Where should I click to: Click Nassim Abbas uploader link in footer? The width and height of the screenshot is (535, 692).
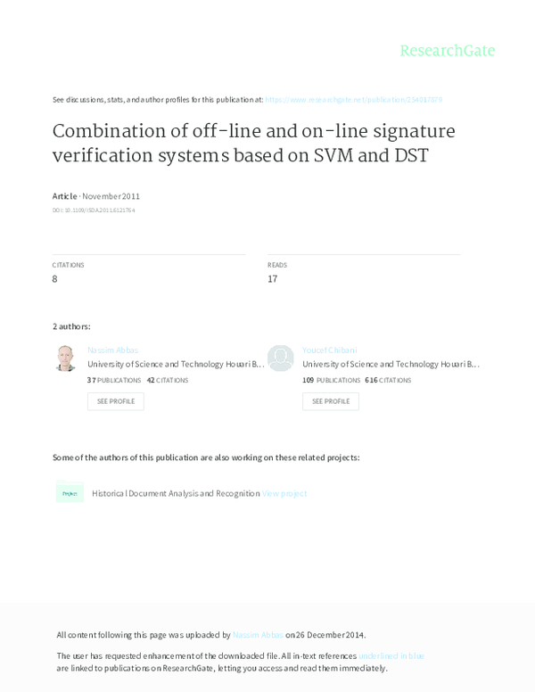click(x=258, y=635)
